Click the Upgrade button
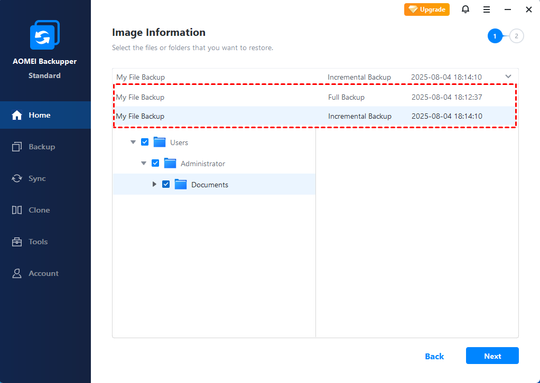The image size is (540, 383). pyautogui.click(x=427, y=9)
